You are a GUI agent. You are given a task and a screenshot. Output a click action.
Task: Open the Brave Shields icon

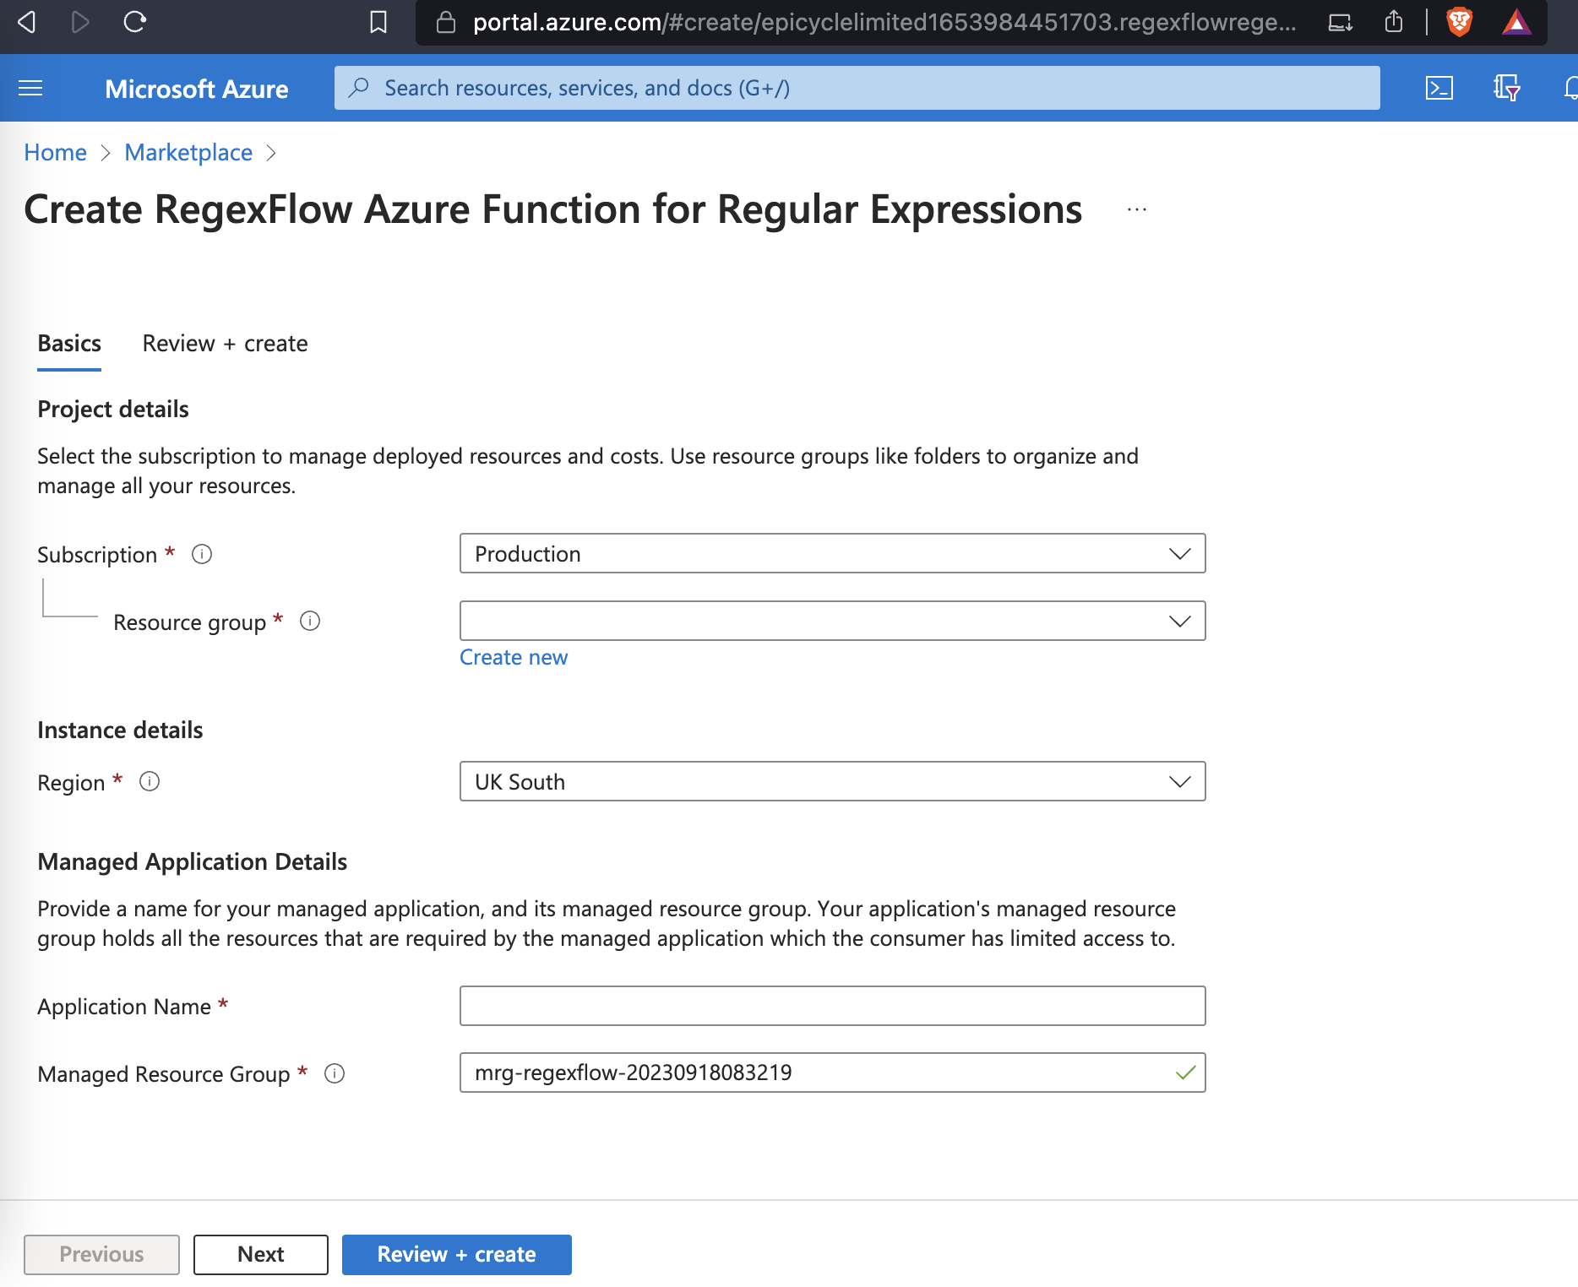(1459, 22)
